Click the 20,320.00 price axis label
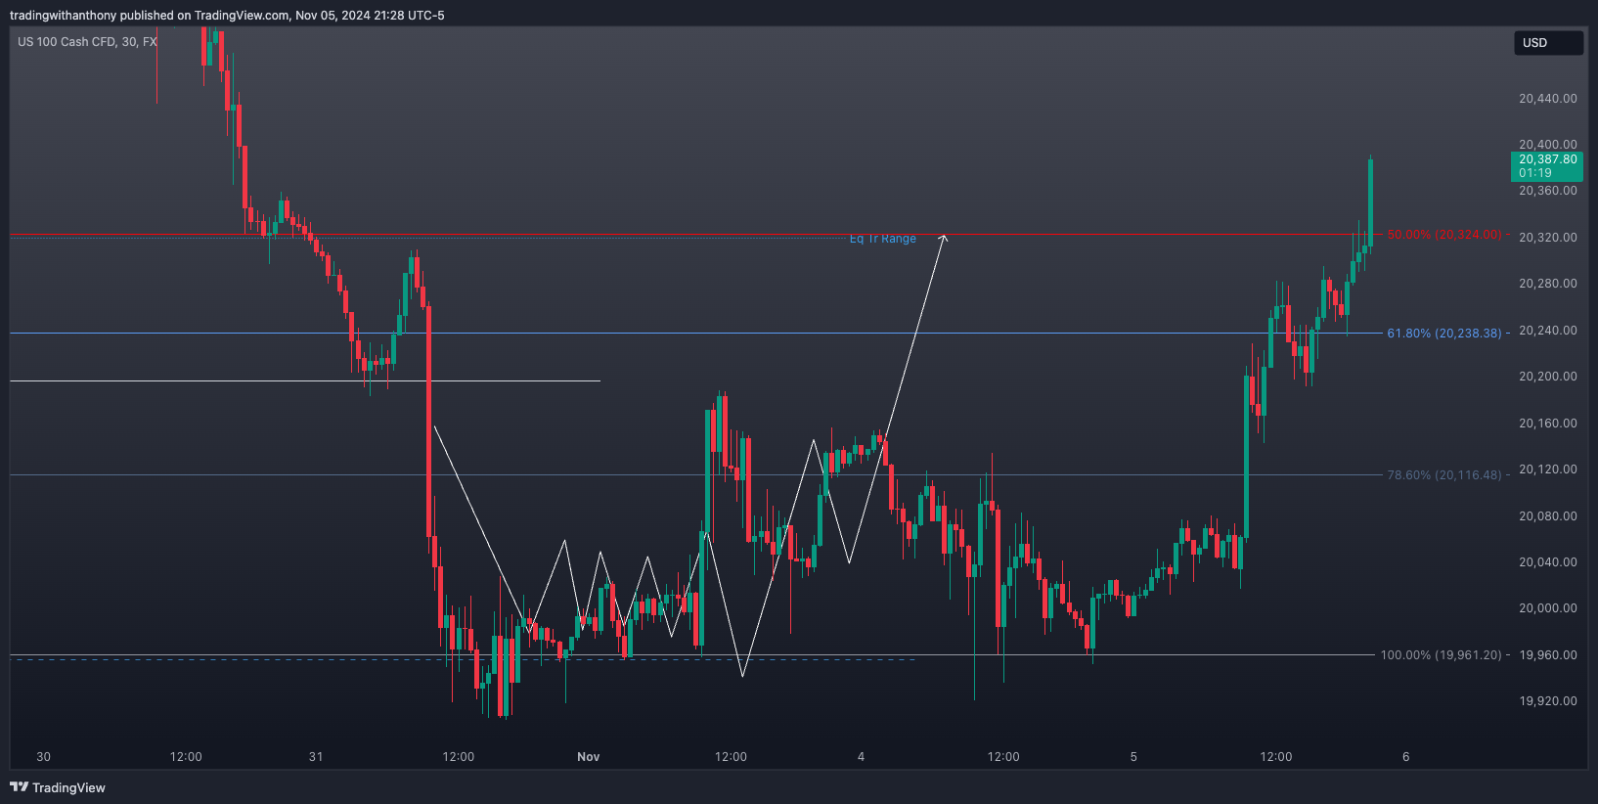1598x804 pixels. point(1548,238)
